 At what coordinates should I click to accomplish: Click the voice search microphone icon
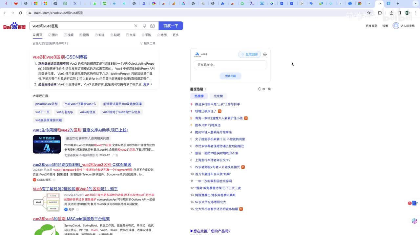coord(144,26)
